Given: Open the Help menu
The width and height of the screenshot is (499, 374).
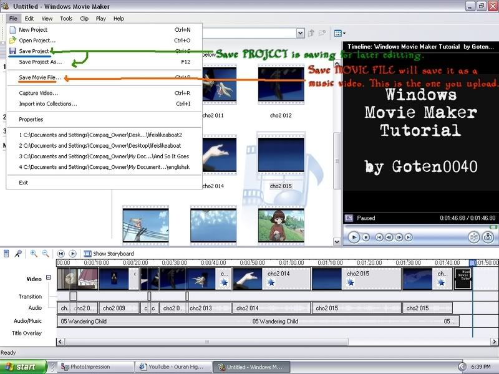Looking at the screenshot, I should point(119,19).
